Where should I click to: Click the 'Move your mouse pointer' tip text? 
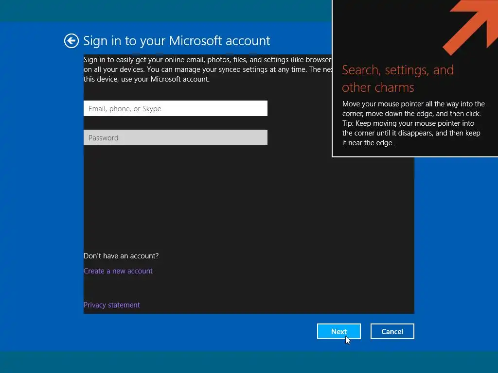point(413,123)
